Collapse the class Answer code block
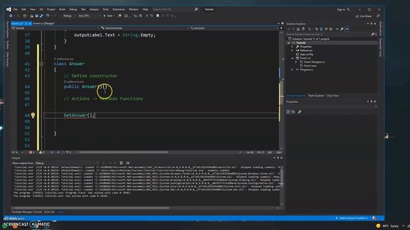Viewport: 410px width, 230px height. (x=41, y=64)
